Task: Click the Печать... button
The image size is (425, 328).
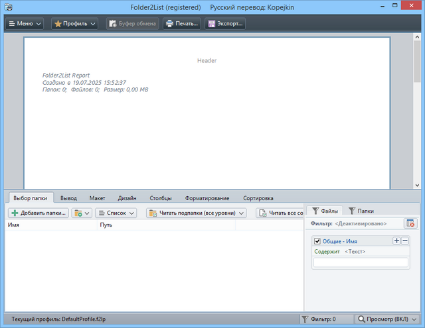Action: pyautogui.click(x=182, y=24)
